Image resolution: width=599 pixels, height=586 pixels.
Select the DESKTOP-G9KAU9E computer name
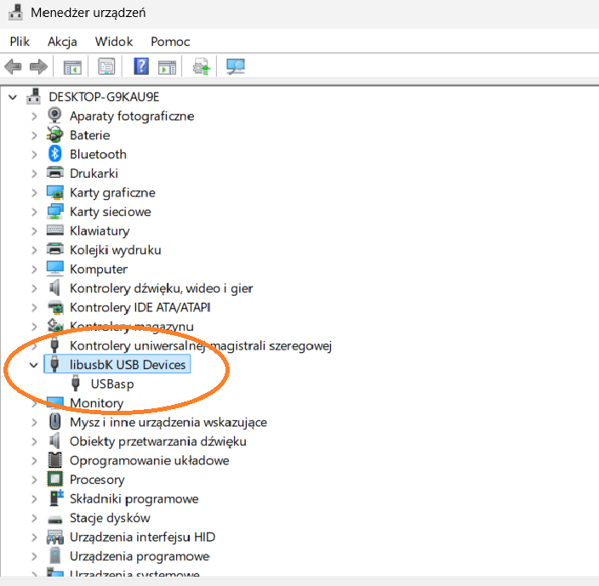(x=104, y=97)
